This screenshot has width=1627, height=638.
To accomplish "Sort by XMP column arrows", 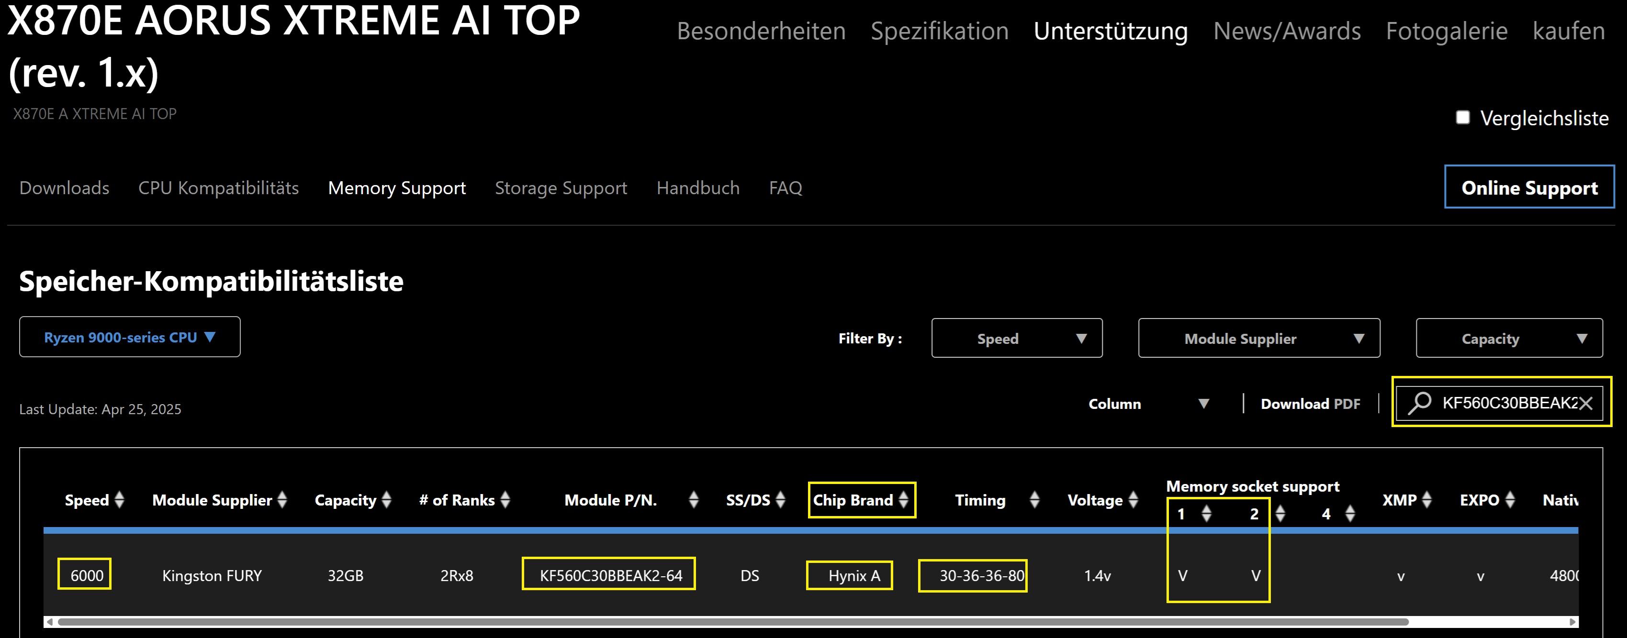I will click(x=1426, y=500).
